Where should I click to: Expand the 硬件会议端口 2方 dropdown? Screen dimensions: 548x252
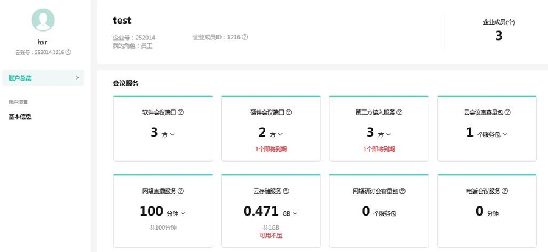280,134
